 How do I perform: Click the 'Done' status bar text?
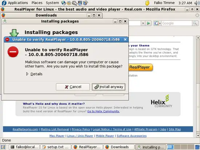pos(7,140)
